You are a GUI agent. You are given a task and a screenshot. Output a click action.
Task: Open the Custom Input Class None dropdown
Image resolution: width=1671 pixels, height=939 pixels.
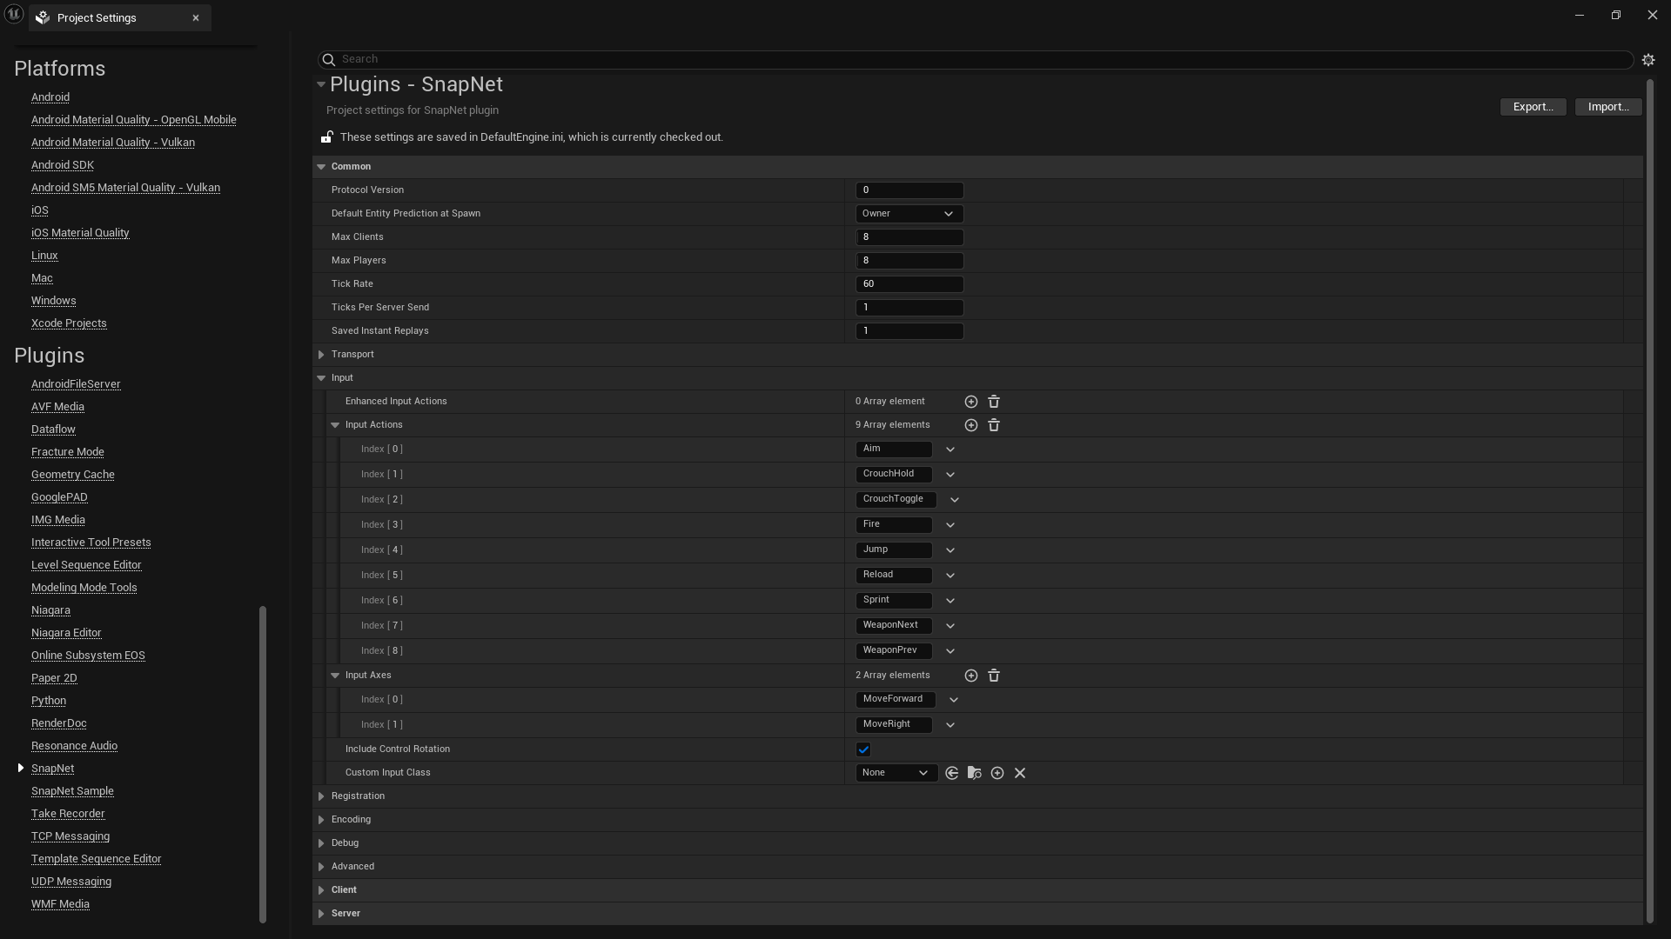click(x=896, y=773)
